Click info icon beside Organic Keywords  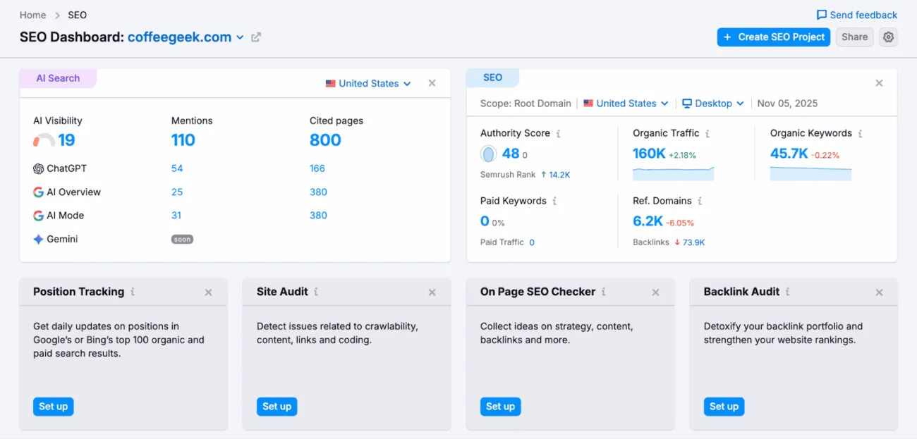pos(861,134)
